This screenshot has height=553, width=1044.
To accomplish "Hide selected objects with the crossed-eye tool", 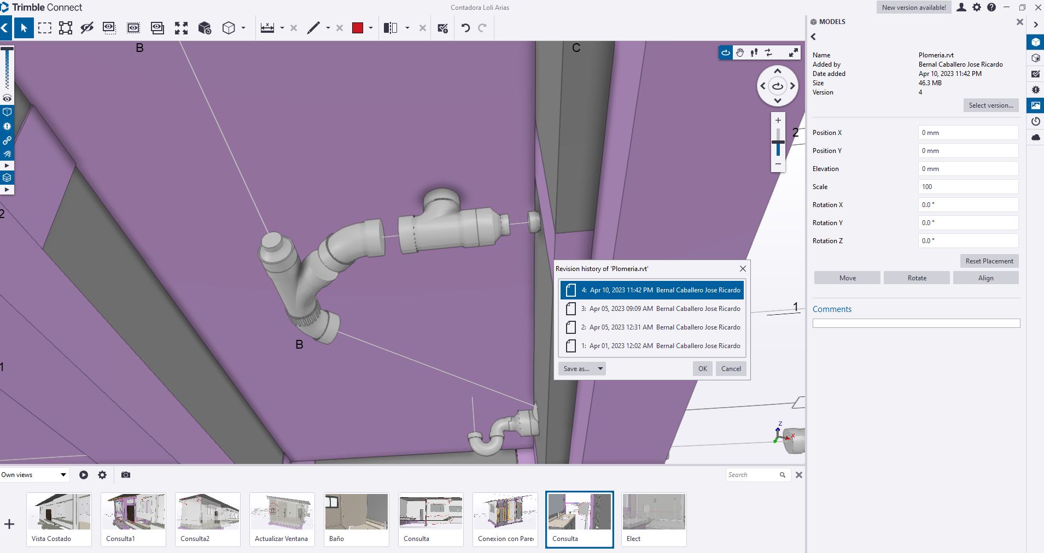I will 87,28.
